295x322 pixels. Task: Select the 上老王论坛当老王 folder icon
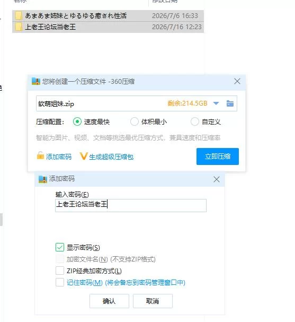coord(19,27)
